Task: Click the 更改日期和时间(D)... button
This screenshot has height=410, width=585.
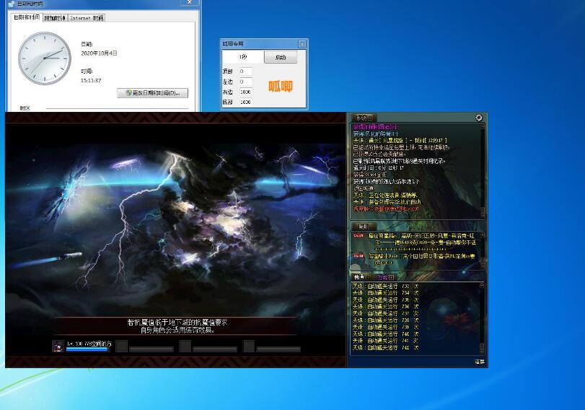Action: pos(153,92)
